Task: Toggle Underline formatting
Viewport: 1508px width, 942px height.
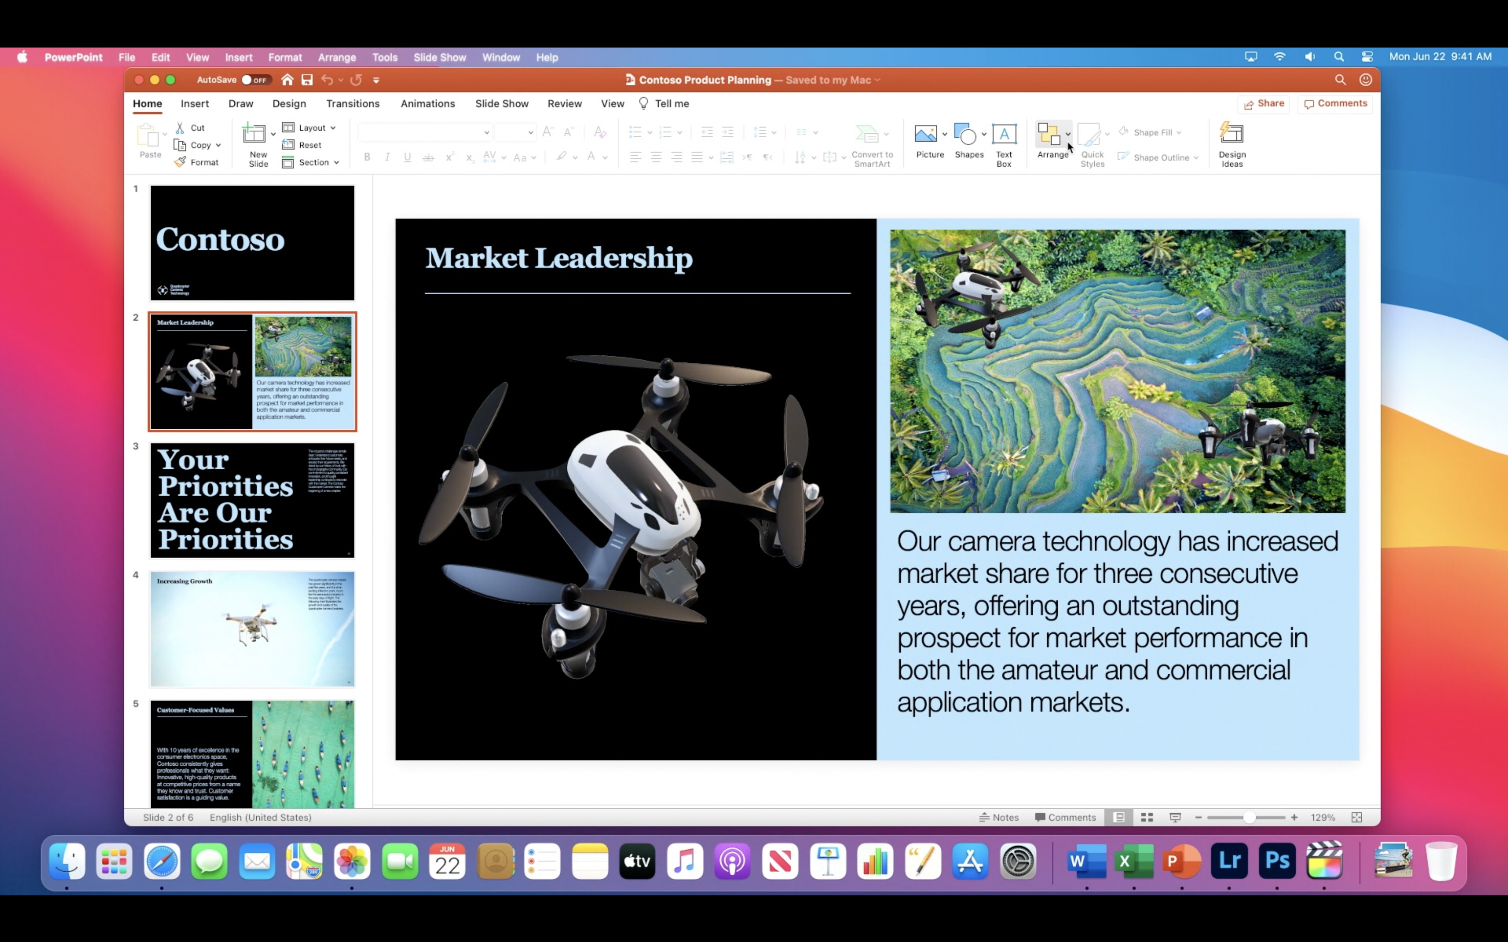Action: pos(407,157)
